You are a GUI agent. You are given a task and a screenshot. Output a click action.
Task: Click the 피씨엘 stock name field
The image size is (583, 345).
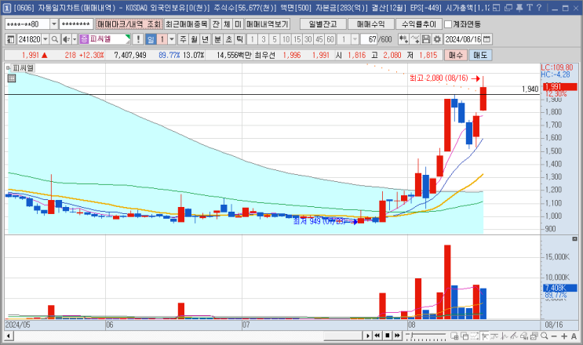coord(107,39)
